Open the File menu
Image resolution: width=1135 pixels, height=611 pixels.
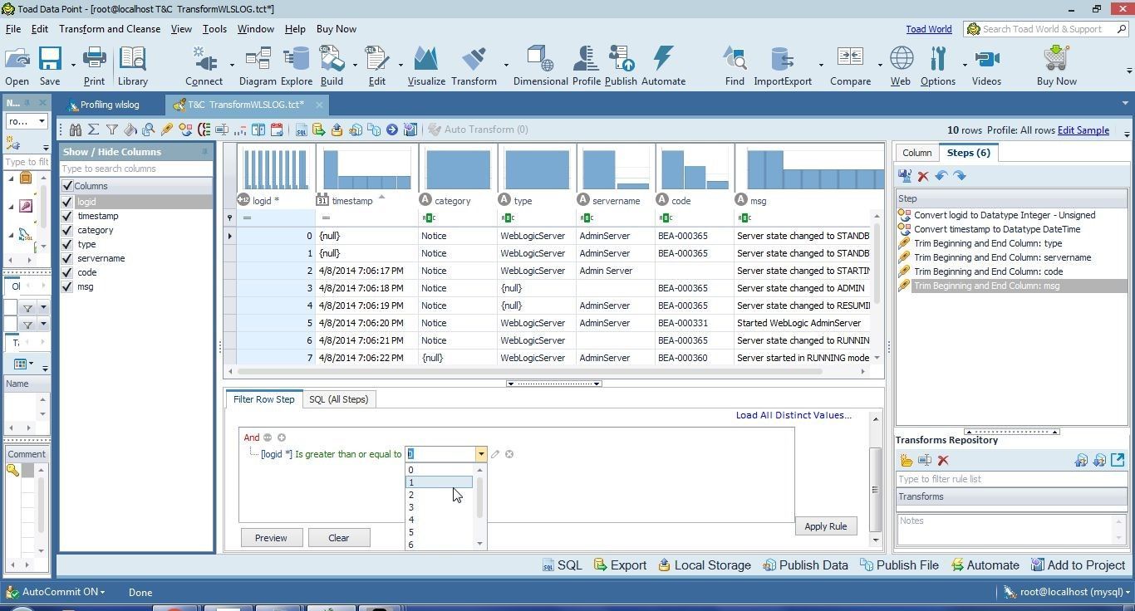pyautogui.click(x=13, y=28)
